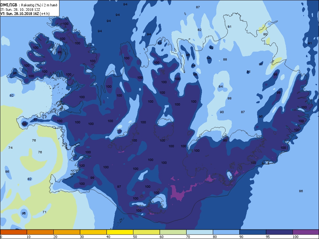Pick the pale green 60–70 legend swatch
This screenshot has width=319, height=239.
[x=173, y=232]
